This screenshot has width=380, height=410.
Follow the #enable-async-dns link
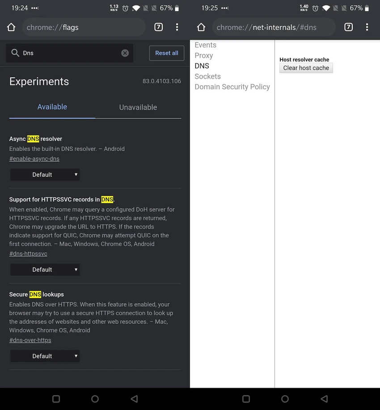(x=34, y=159)
